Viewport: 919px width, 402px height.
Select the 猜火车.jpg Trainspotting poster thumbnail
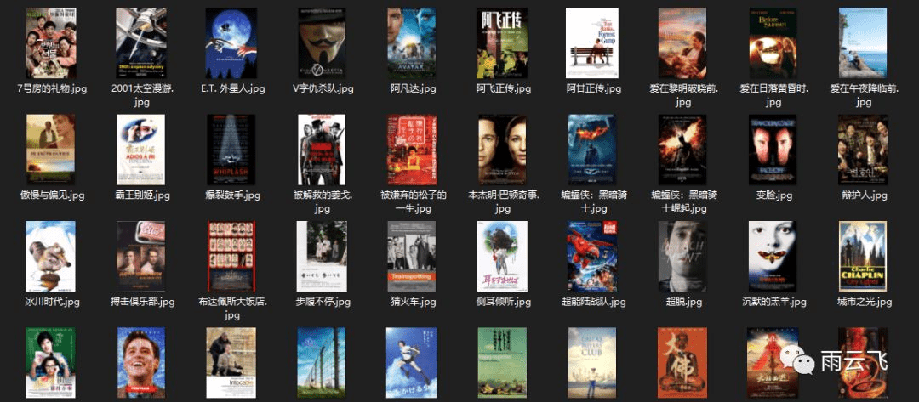(412, 256)
